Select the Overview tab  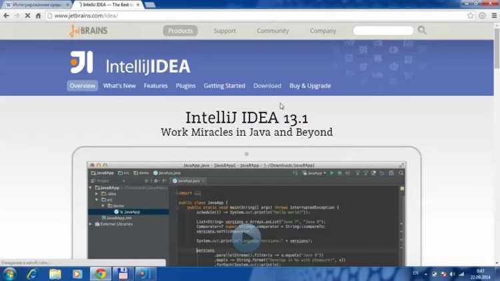click(82, 85)
